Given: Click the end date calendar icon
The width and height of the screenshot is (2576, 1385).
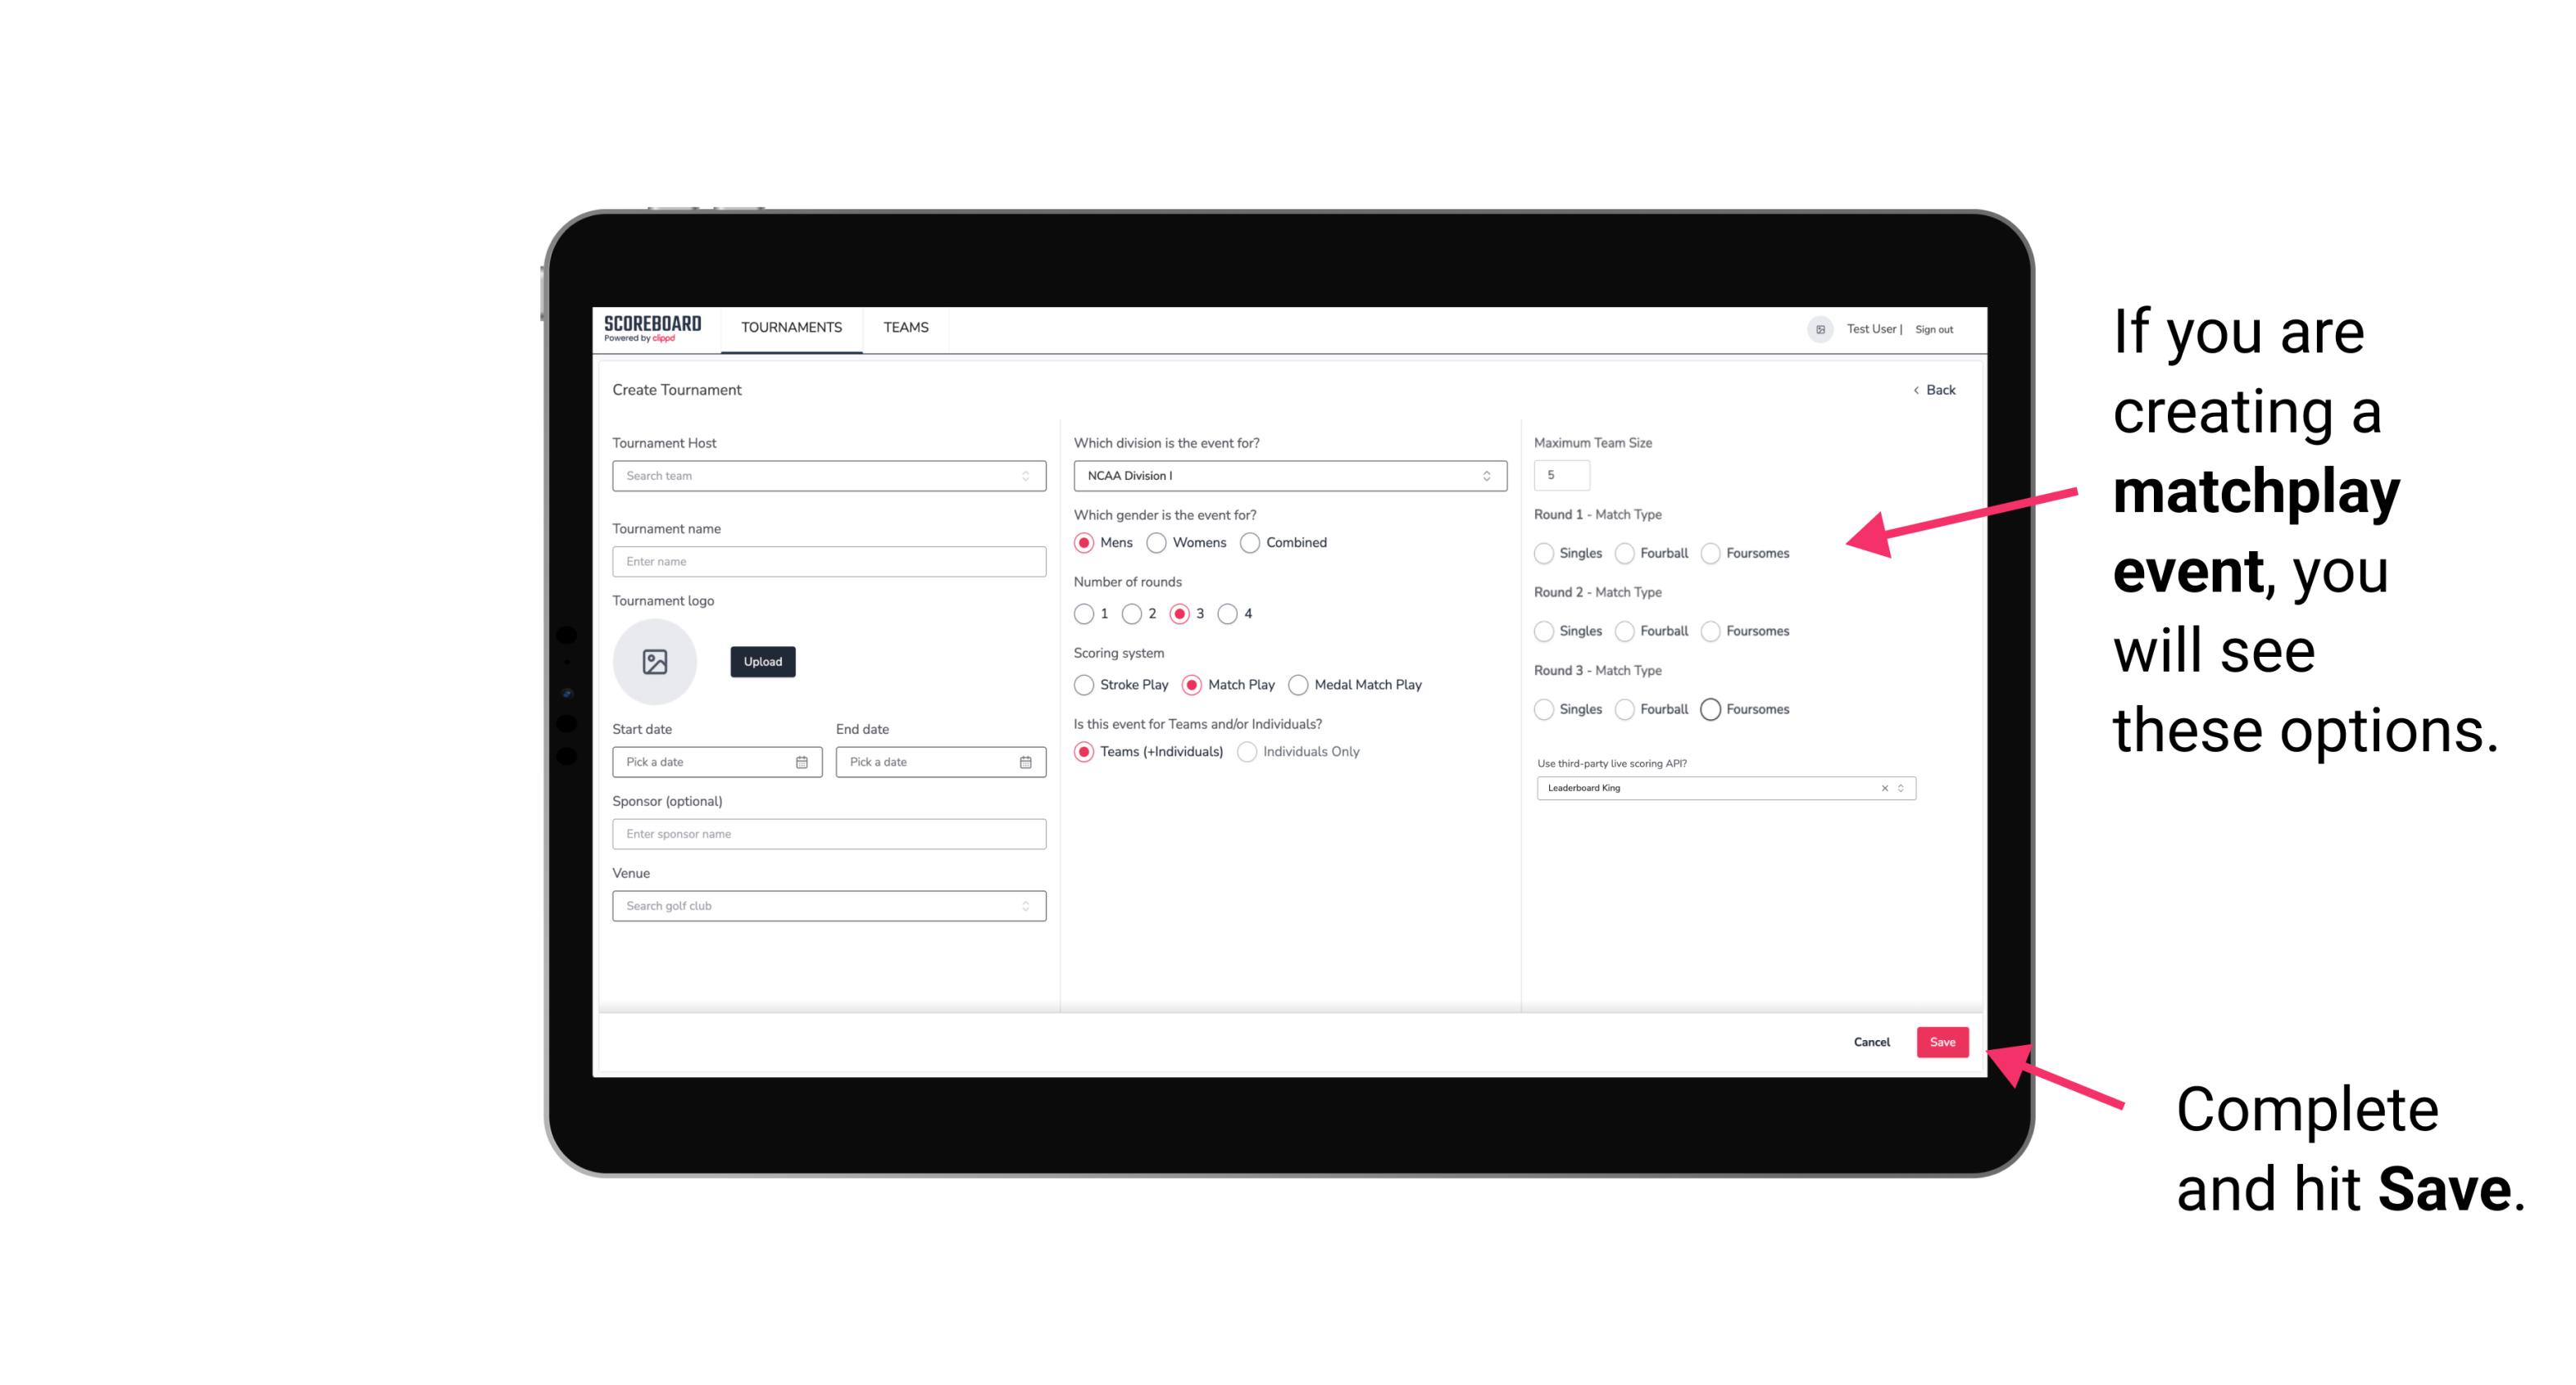Looking at the screenshot, I should [x=1024, y=761].
